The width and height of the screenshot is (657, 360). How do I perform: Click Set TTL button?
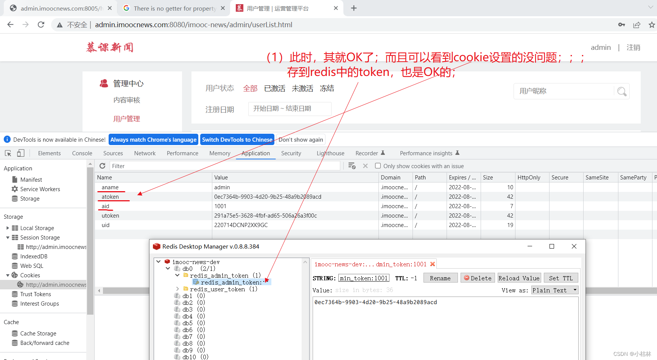561,278
